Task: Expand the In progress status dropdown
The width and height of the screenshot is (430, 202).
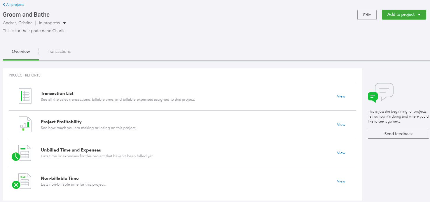Action: click(x=64, y=23)
